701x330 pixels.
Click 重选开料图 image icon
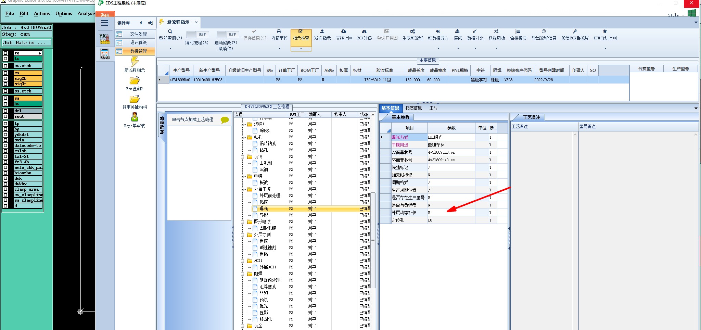pos(387,31)
